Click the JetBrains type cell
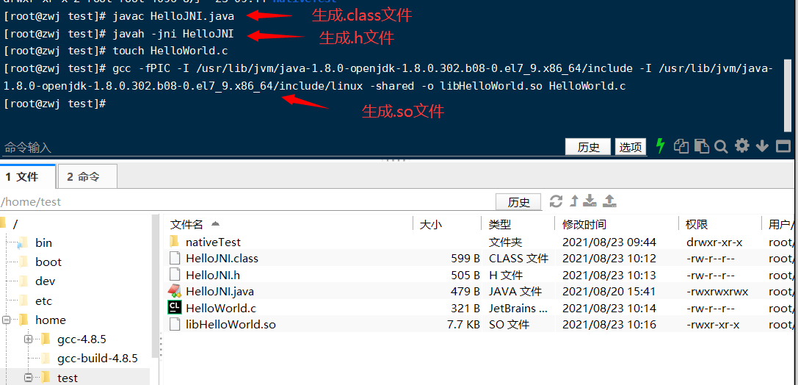The image size is (798, 385). [x=518, y=308]
